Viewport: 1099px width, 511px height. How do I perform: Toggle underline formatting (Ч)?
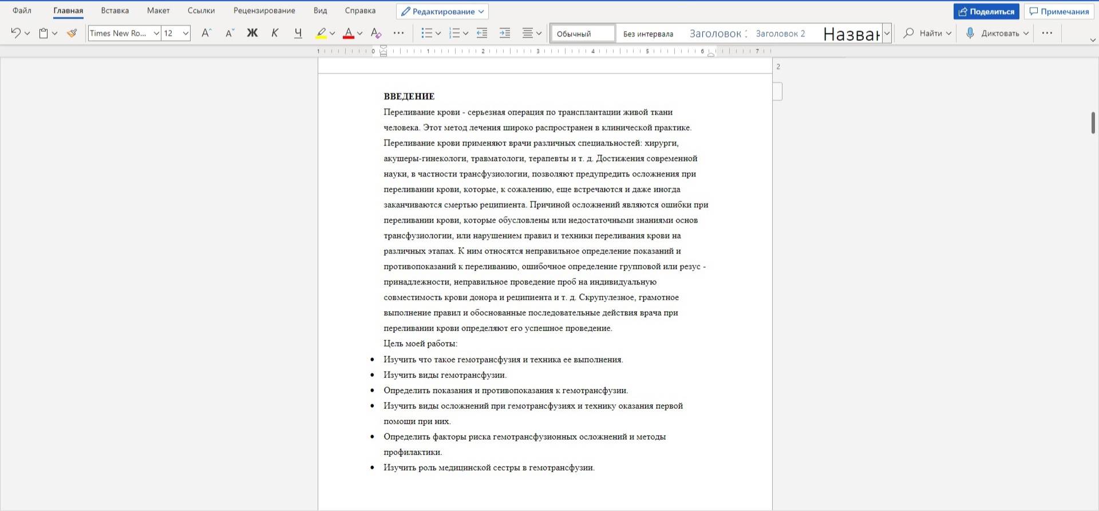point(298,33)
